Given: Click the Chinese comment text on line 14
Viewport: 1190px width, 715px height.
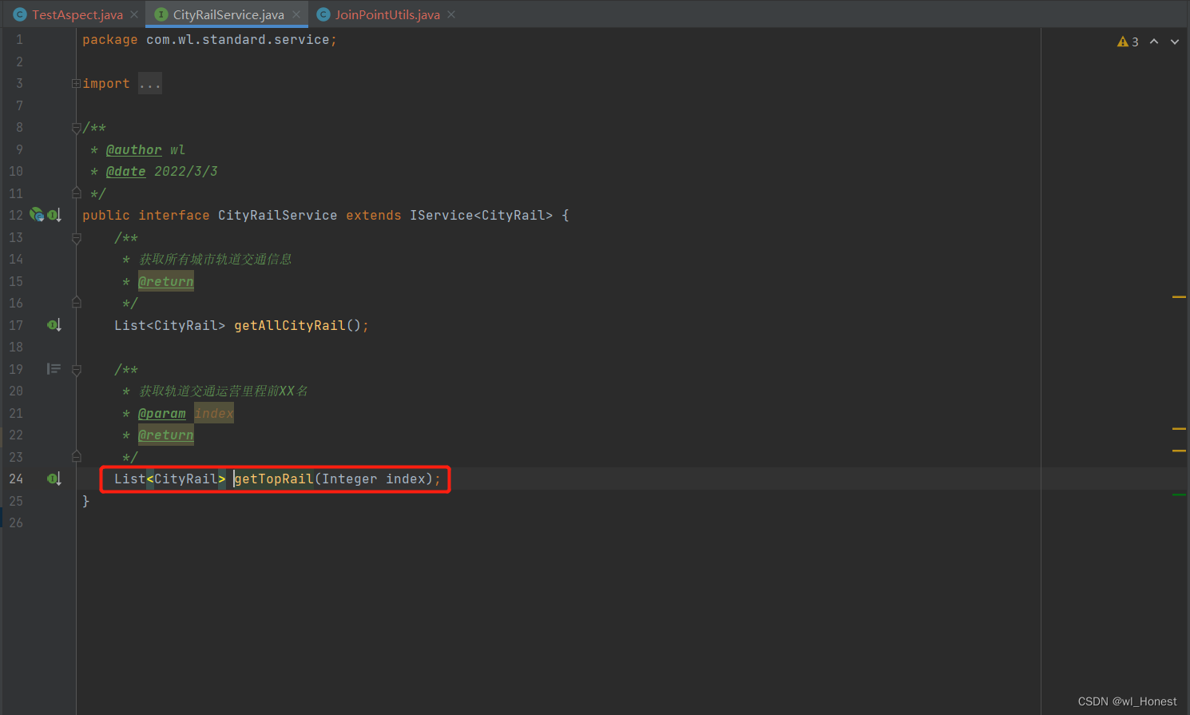Looking at the screenshot, I should click(x=216, y=259).
